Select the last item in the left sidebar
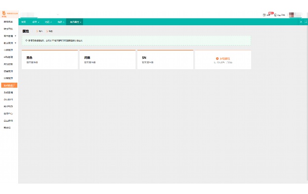This screenshot has height=194, width=308. pos(7,128)
